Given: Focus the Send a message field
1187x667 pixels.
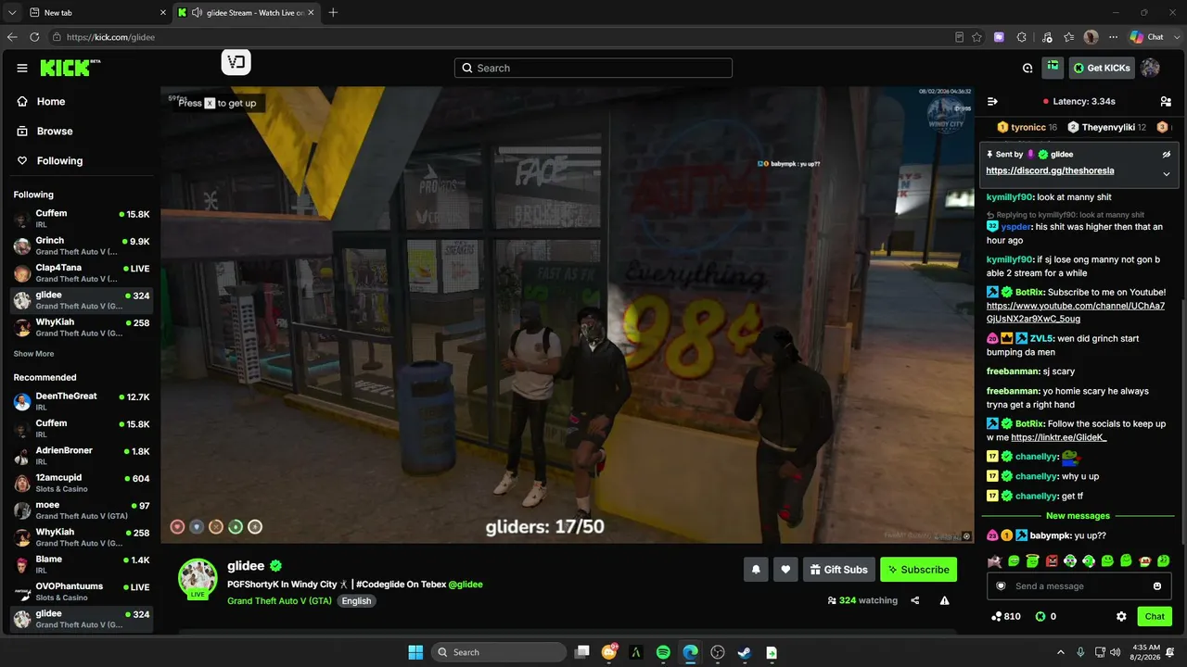Looking at the screenshot, I should [x=1079, y=586].
